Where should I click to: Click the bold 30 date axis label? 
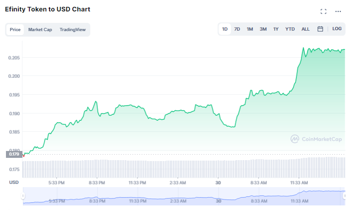pyautogui.click(x=218, y=183)
